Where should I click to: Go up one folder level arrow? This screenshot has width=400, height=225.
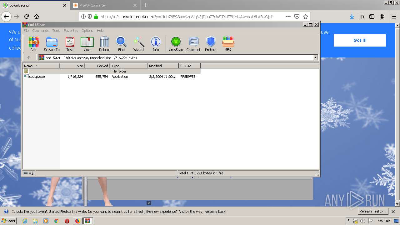click(29, 57)
